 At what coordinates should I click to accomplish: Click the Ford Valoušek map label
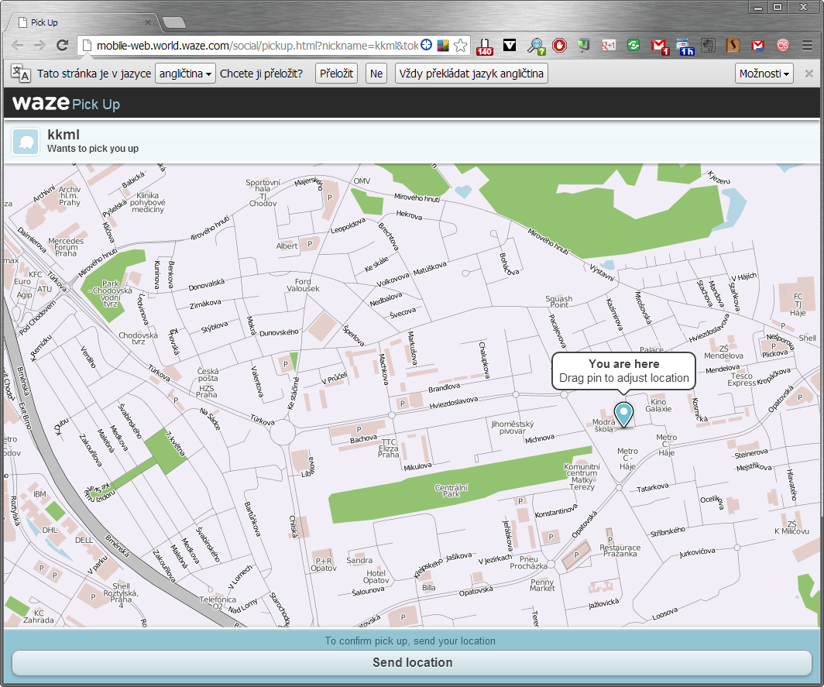click(303, 285)
